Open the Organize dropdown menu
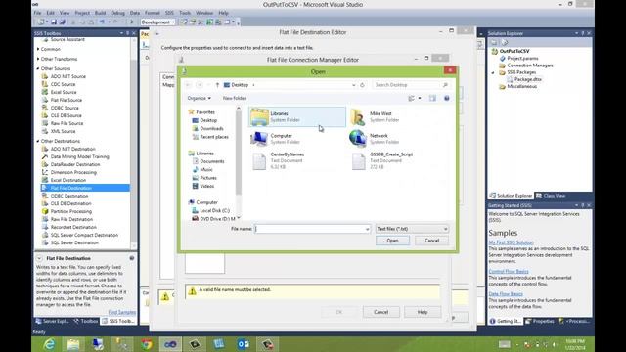This screenshot has height=352, width=626. pyautogui.click(x=199, y=98)
